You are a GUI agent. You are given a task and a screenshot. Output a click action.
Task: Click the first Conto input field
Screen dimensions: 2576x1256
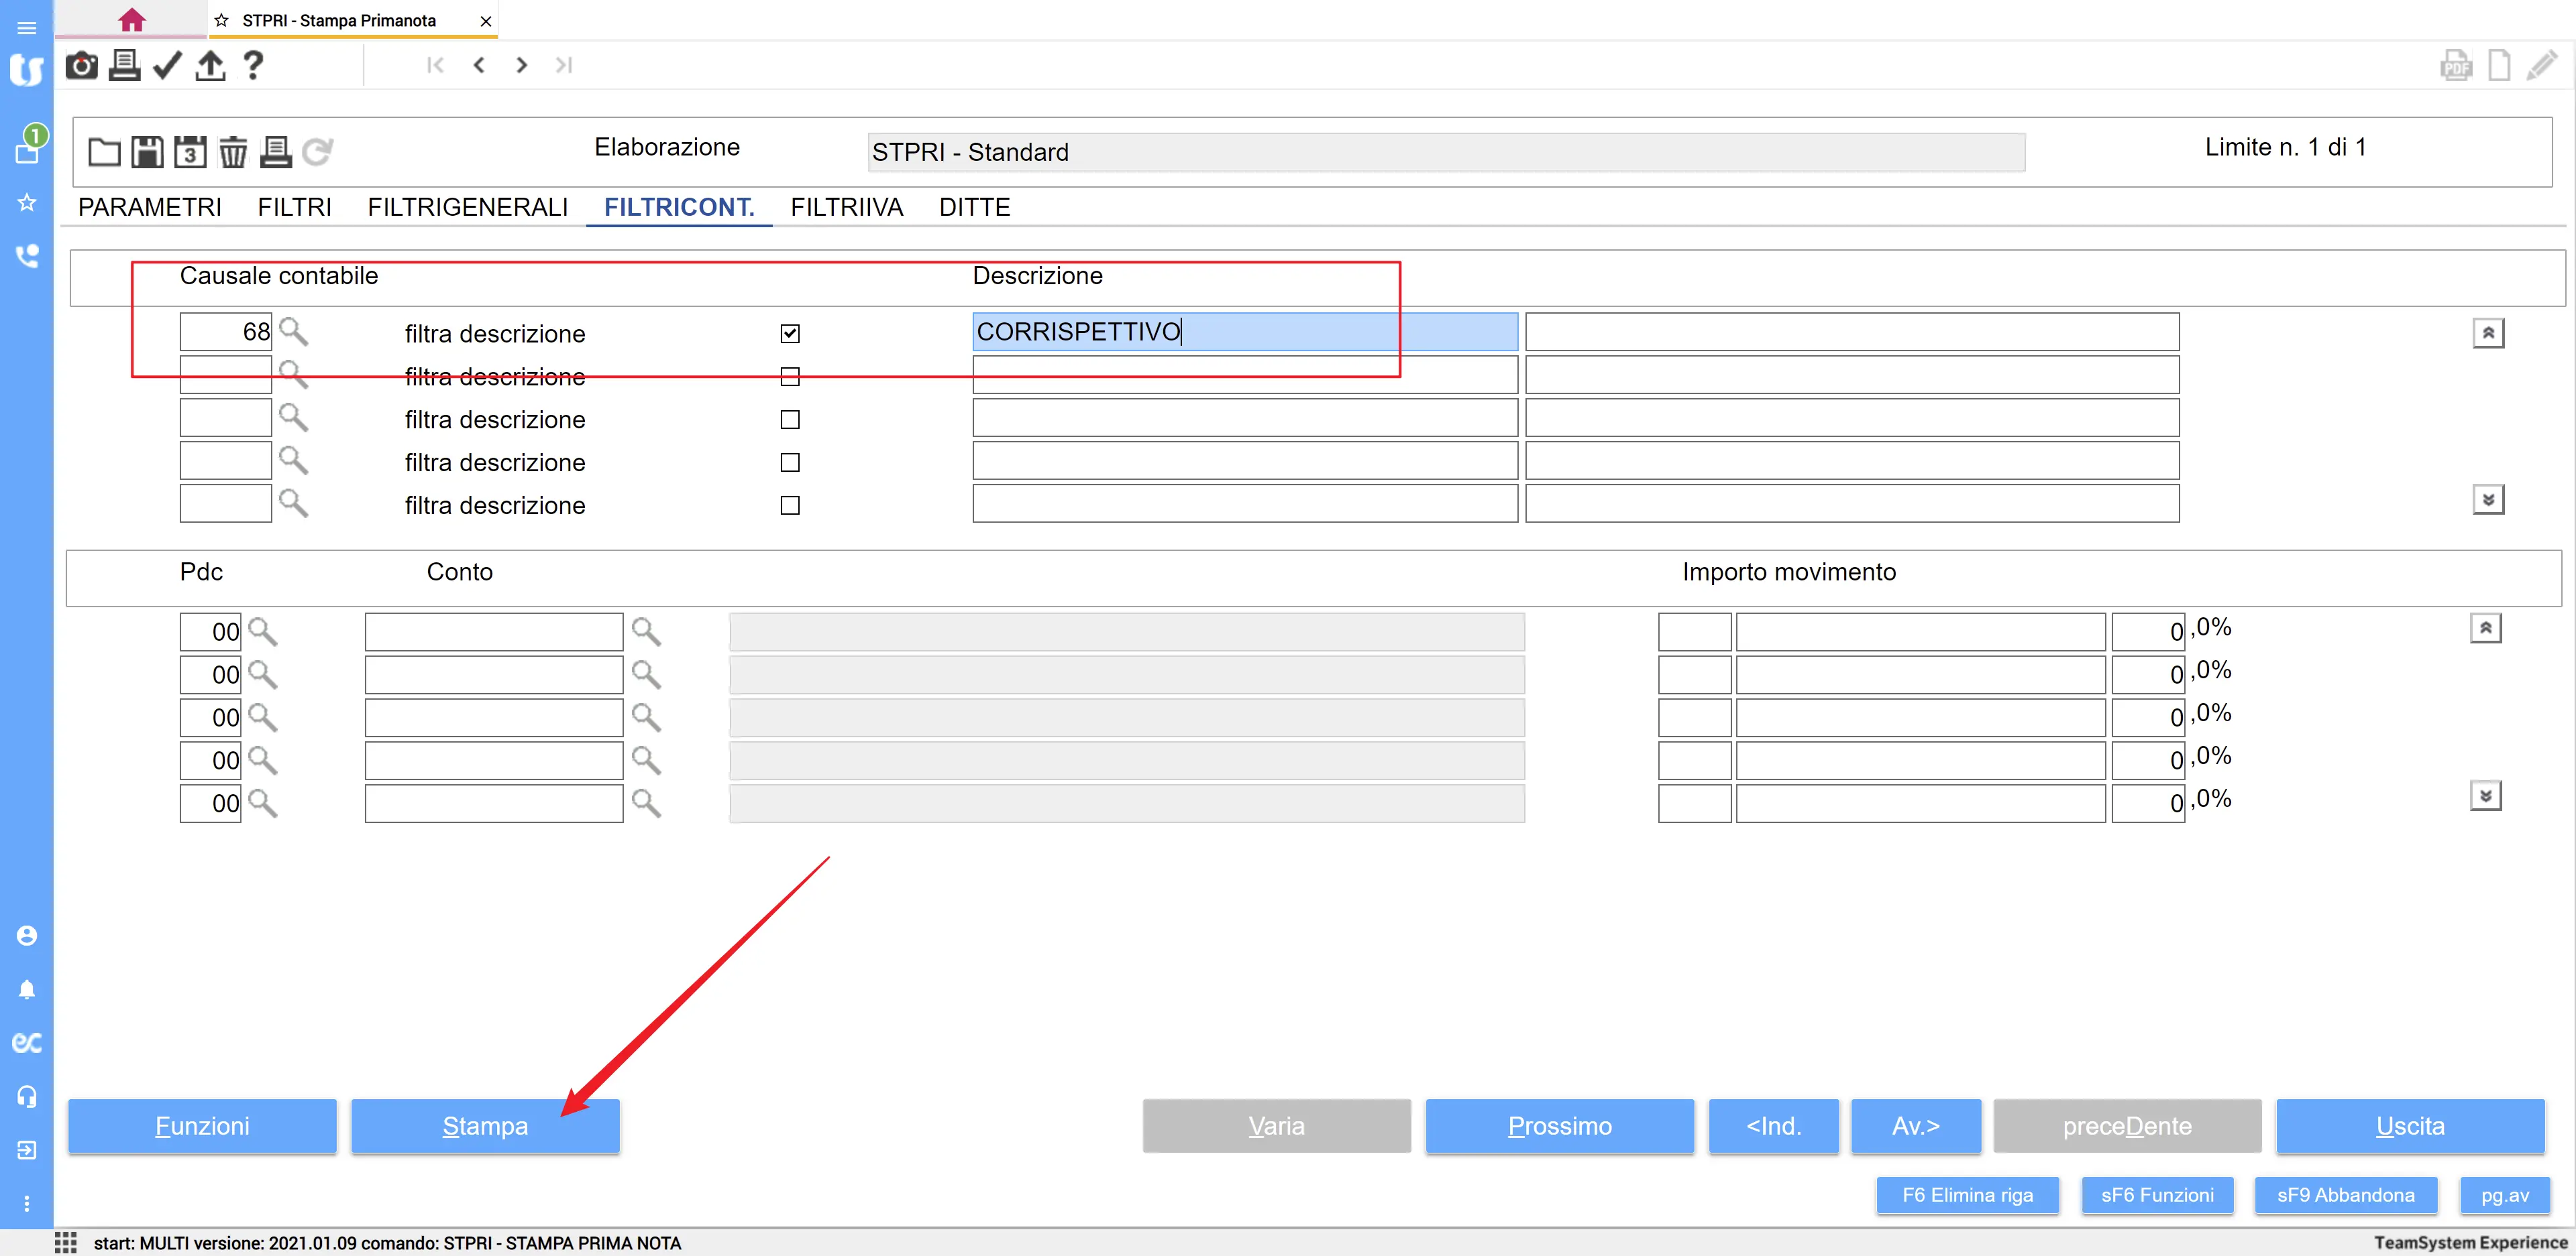click(494, 633)
